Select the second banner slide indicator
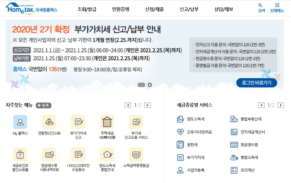The height and width of the screenshot is (183, 291). (150, 85)
